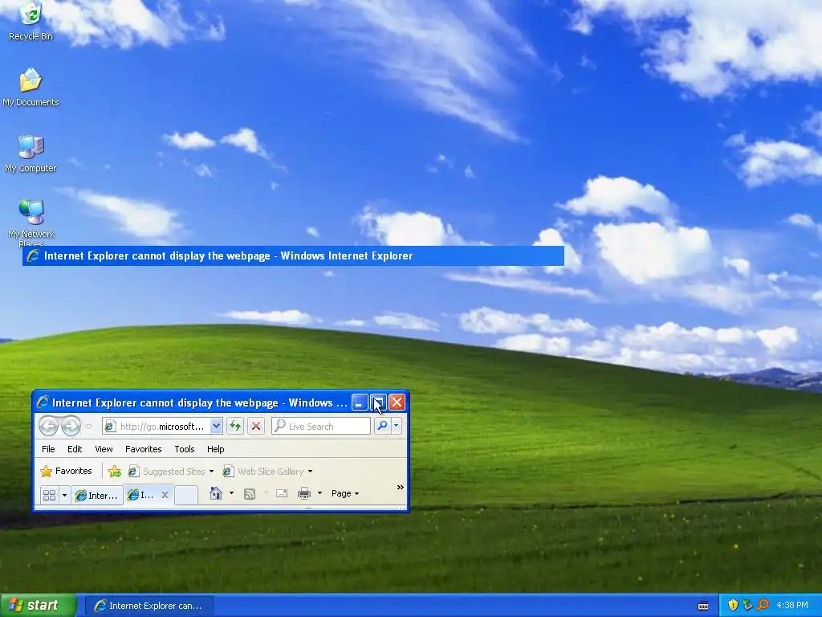Show Quick Tabs grid view
Screen dimensions: 822x617
coord(49,495)
